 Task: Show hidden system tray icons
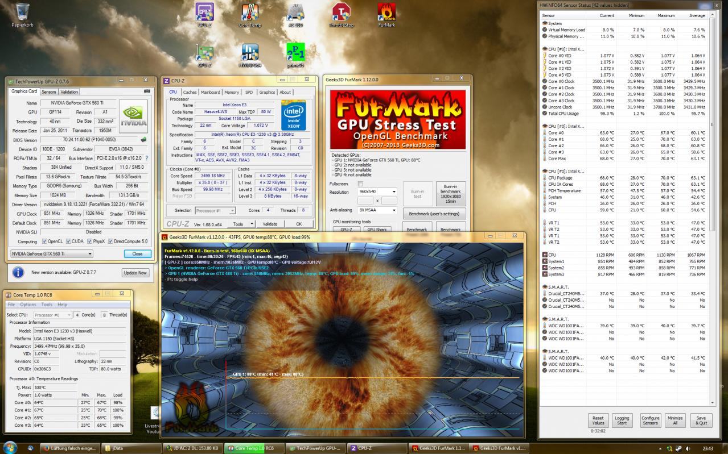[x=660, y=448]
